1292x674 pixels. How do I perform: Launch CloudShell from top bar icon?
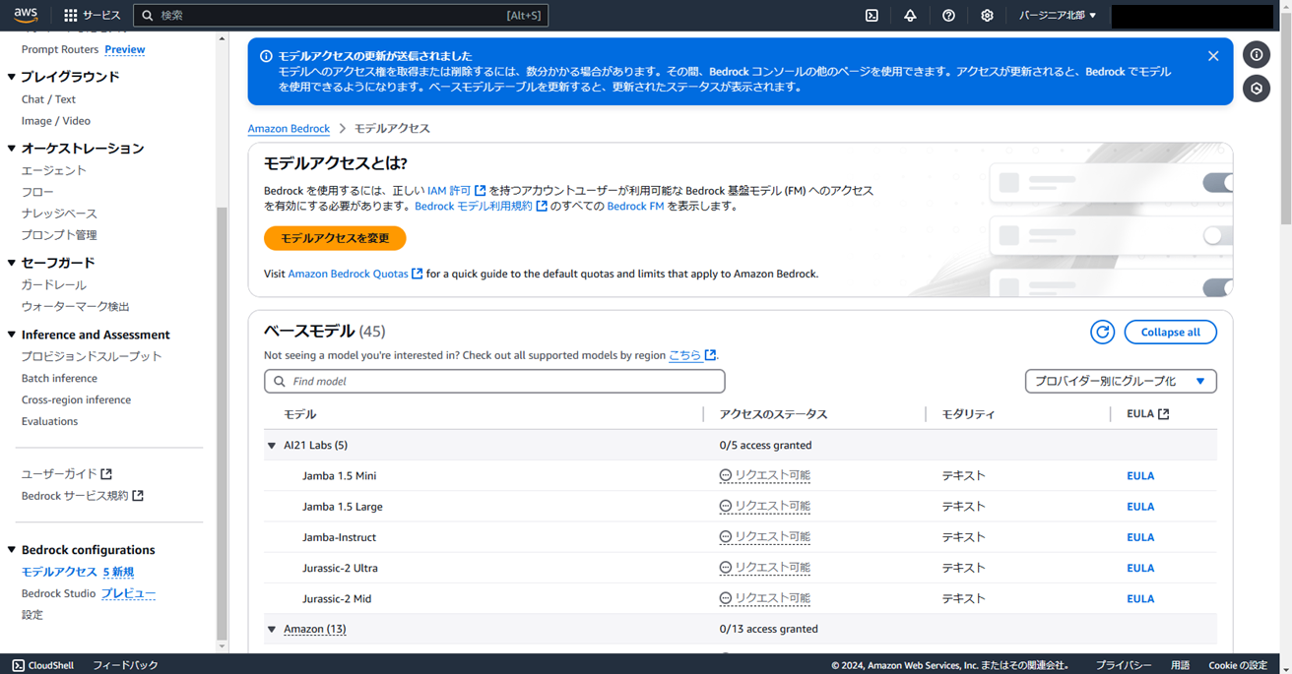coord(872,15)
